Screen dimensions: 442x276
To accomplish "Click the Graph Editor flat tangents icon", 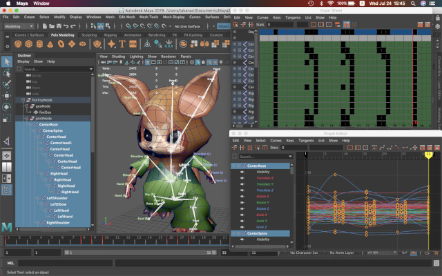I will (x=405, y=147).
